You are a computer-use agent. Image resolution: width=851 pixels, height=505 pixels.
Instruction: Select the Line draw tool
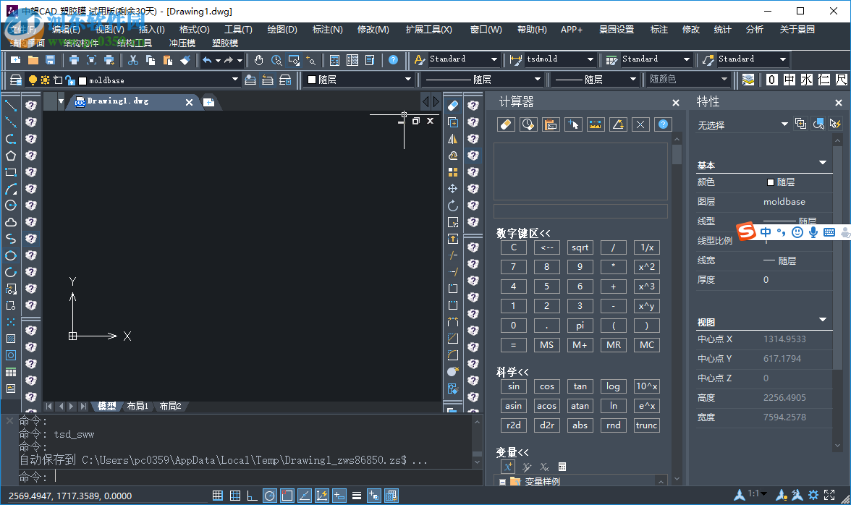[11, 106]
